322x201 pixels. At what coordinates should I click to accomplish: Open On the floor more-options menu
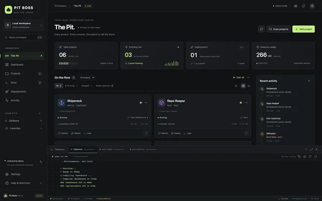pyautogui.click(x=249, y=77)
